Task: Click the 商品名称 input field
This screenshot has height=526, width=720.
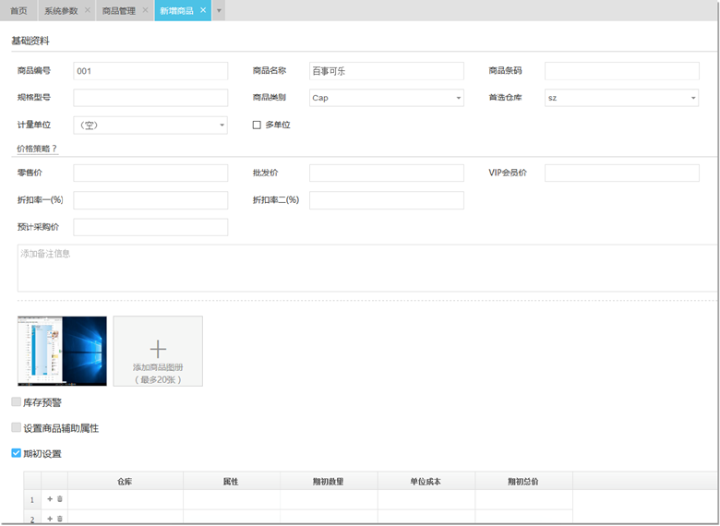Action: pyautogui.click(x=387, y=71)
